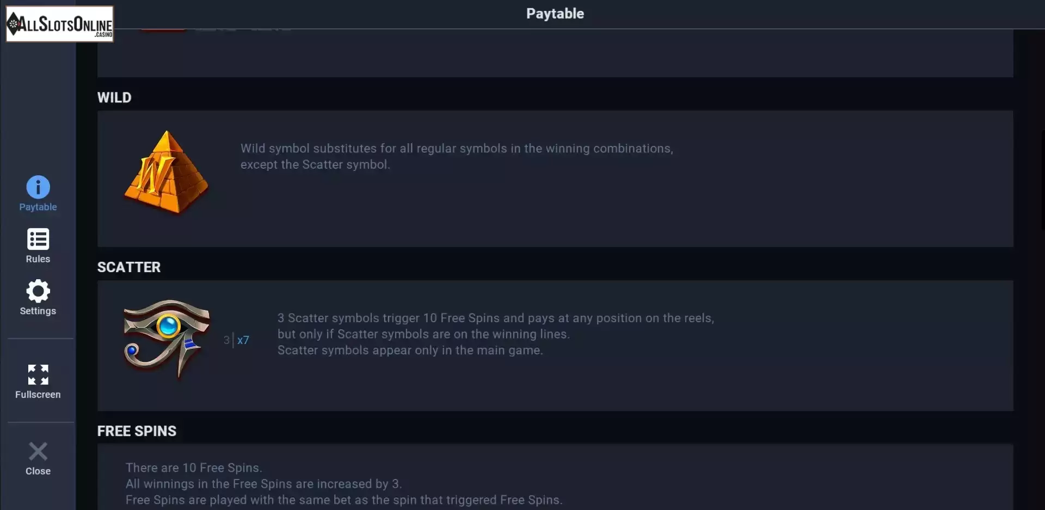1045x510 pixels.
Task: Click the SCATTER section heading
Action: (129, 267)
